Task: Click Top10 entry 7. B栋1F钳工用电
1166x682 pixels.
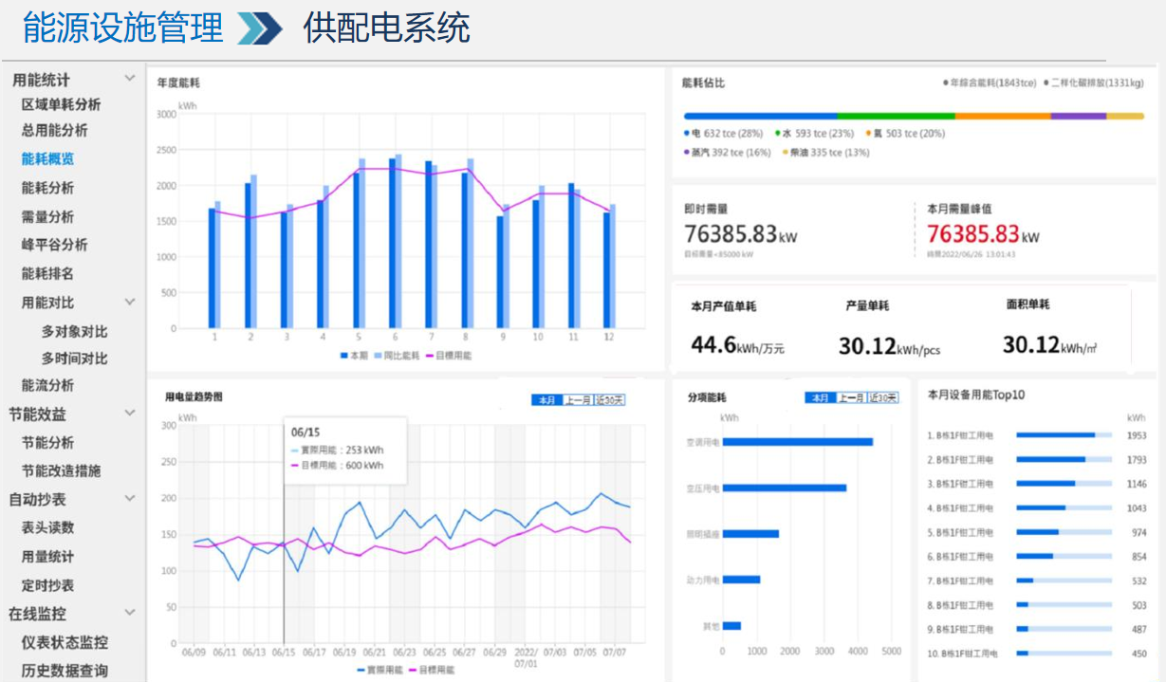Action: (960, 581)
